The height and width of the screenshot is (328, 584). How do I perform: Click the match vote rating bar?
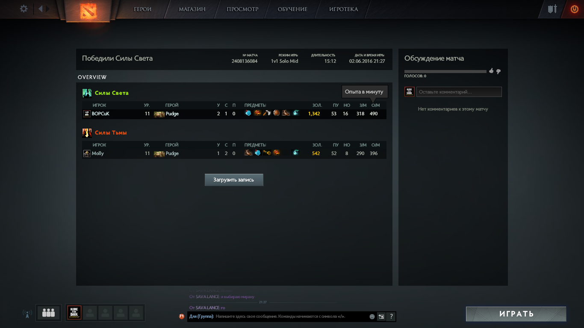tap(445, 71)
